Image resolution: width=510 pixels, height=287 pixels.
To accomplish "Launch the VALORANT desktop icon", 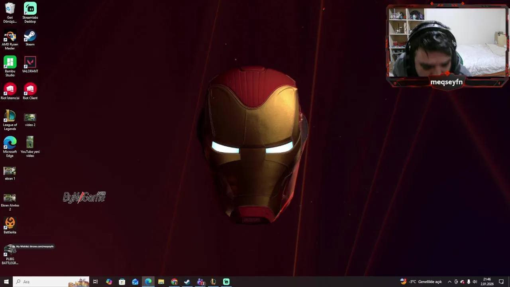I will [x=30, y=65].
